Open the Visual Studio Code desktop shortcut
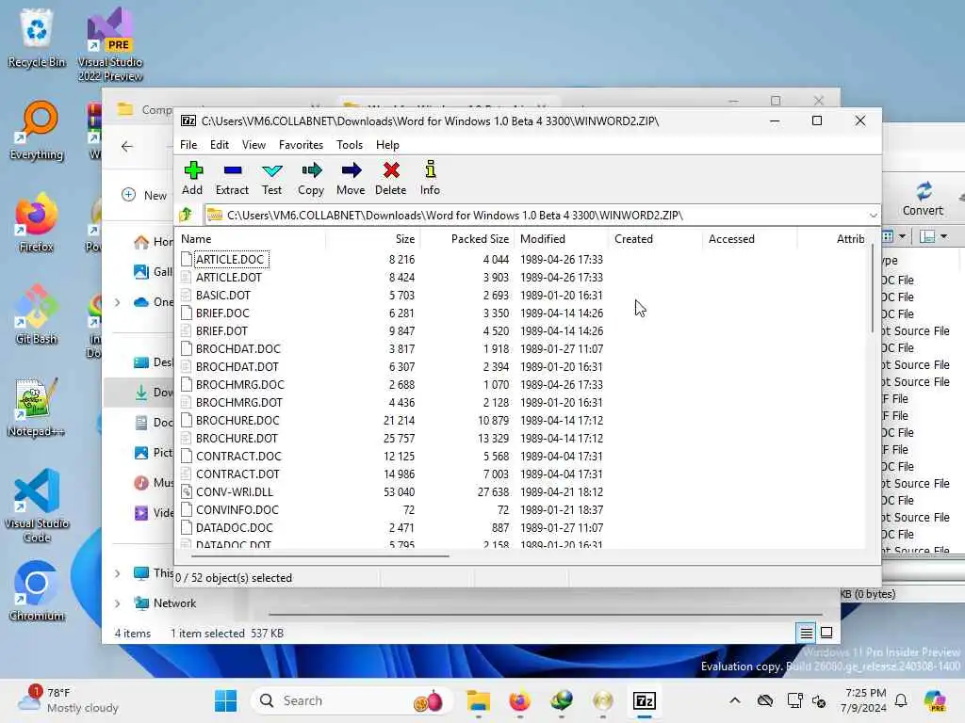 (37, 506)
